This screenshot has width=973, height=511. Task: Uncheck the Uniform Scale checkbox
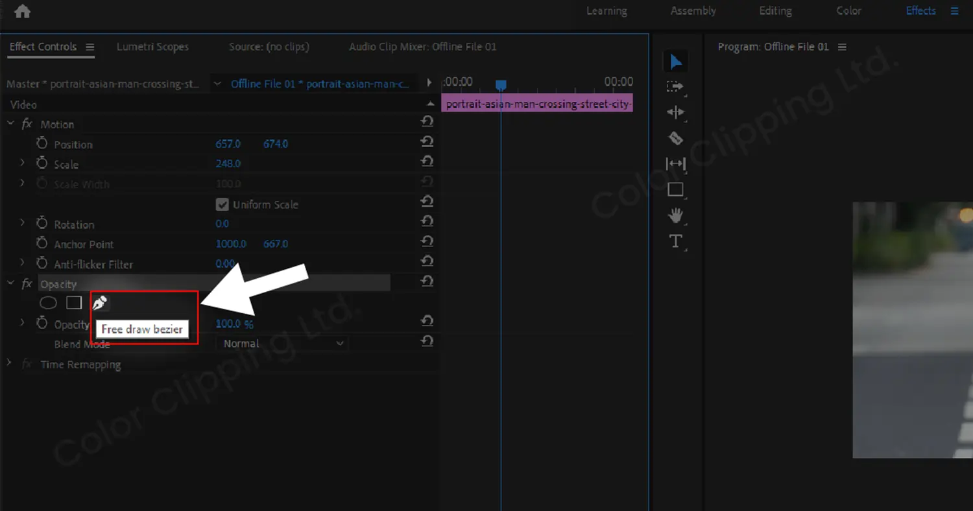[x=222, y=204]
